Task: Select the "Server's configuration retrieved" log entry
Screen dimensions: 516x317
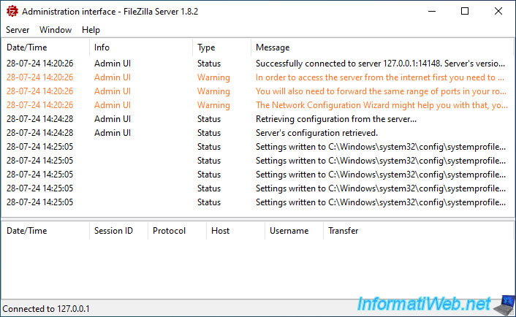Action: [316, 133]
